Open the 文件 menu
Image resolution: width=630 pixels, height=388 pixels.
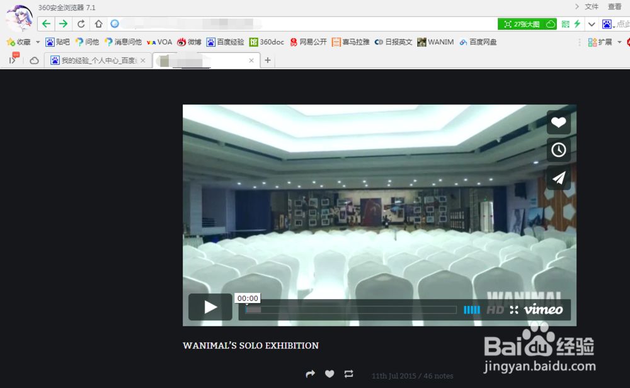592,6
